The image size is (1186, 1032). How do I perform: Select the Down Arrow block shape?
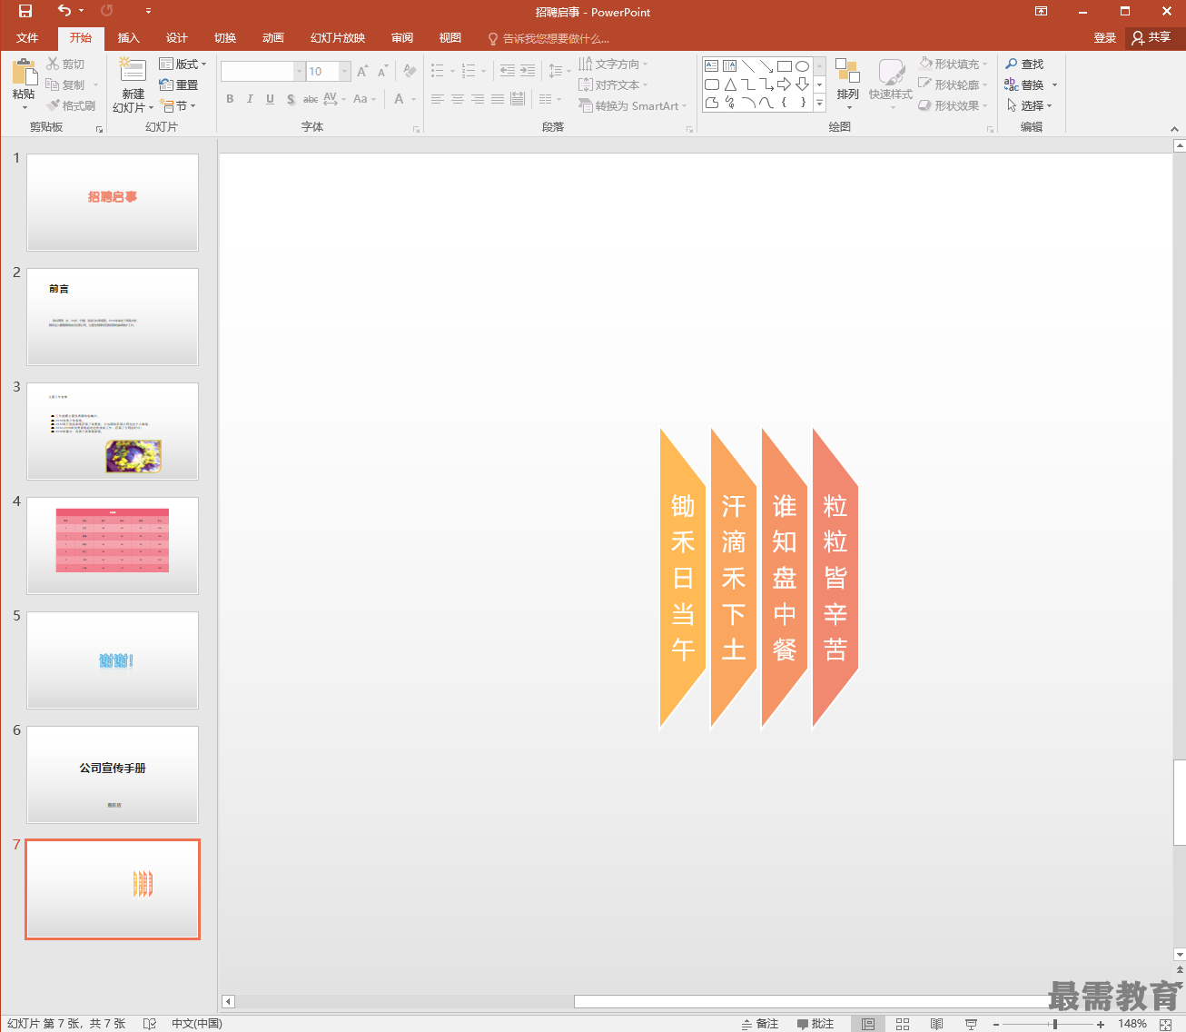(802, 84)
